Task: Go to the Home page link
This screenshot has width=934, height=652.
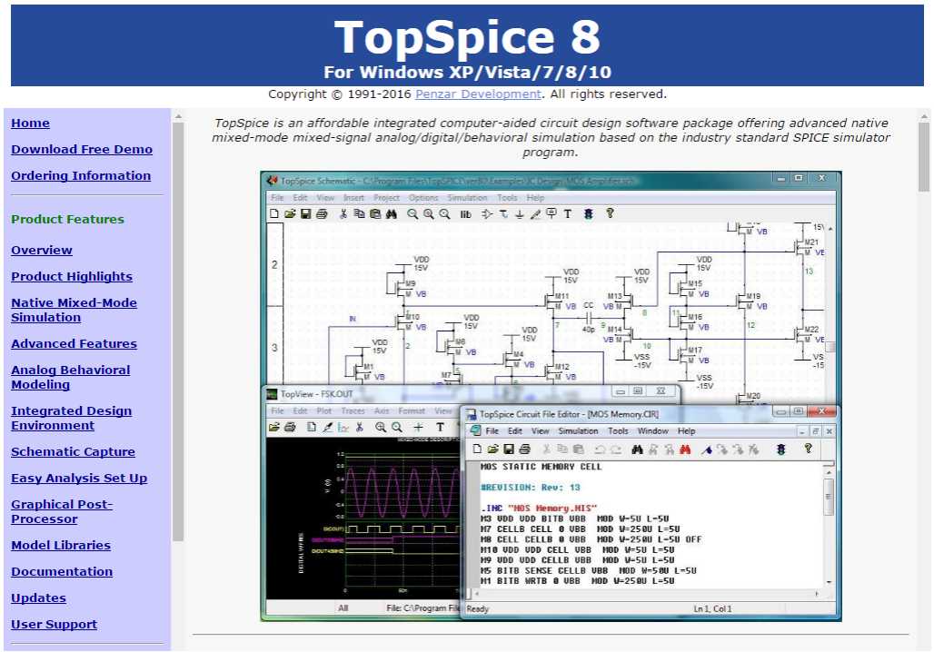Action: tap(30, 123)
